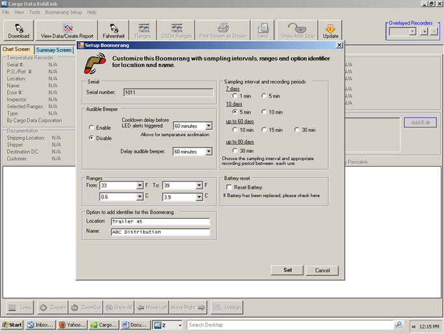Click the ZoomOut chart button
The width and height of the screenshot is (444, 334).
pyautogui.click(x=86, y=307)
